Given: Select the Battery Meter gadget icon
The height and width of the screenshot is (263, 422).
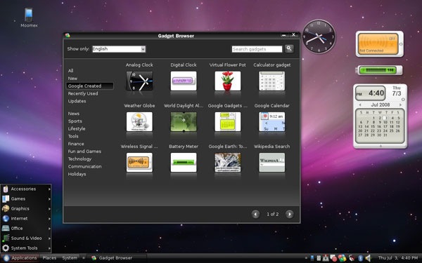Looking at the screenshot, I should coord(184,163).
